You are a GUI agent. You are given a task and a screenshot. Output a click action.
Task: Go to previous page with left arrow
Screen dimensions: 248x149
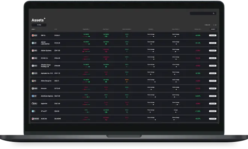coord(214,25)
